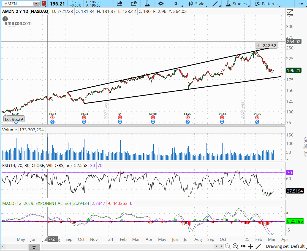This screenshot has height=251, width=307.
Task: Click the purple 70 RSI overbought axis label
Action: 289,172
